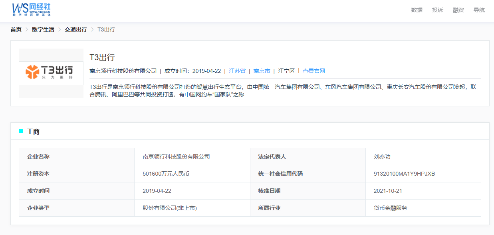The image size is (494, 235).
Task: Click the 货币金融服务 value
Action: pyautogui.click(x=391, y=208)
